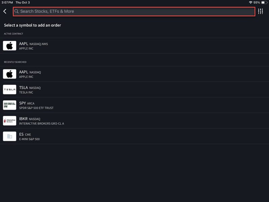
Task: Click the Active Contract section header
Action: coord(13,34)
